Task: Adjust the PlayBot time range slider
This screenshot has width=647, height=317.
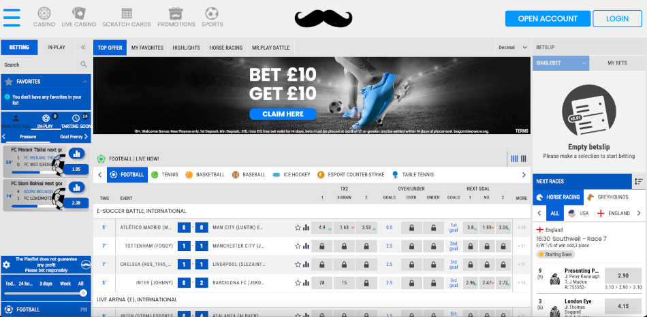Action: [83, 293]
